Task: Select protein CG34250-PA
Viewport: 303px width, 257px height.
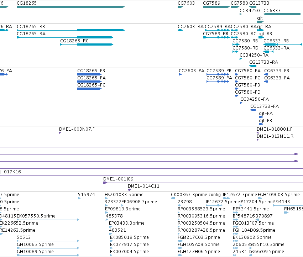Action: point(241,103)
